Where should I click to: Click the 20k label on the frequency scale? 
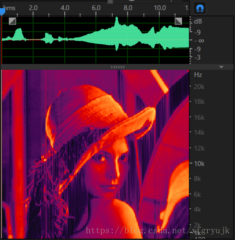click(x=199, y=87)
